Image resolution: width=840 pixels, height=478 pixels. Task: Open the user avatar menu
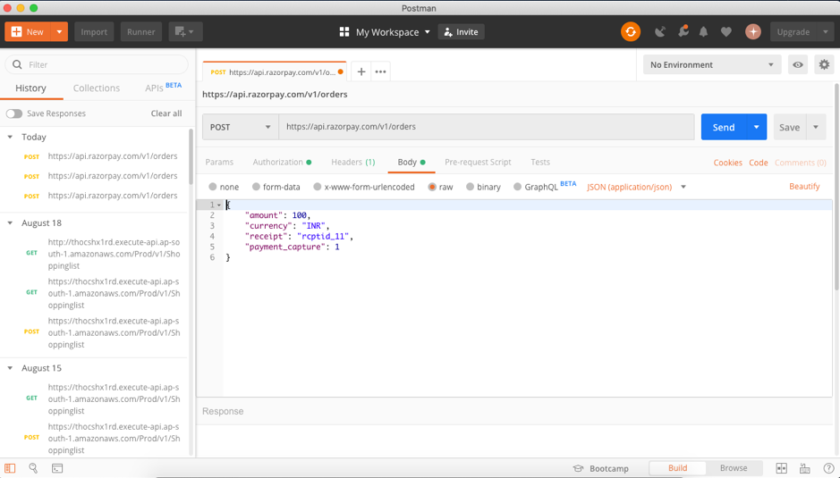[x=753, y=31]
